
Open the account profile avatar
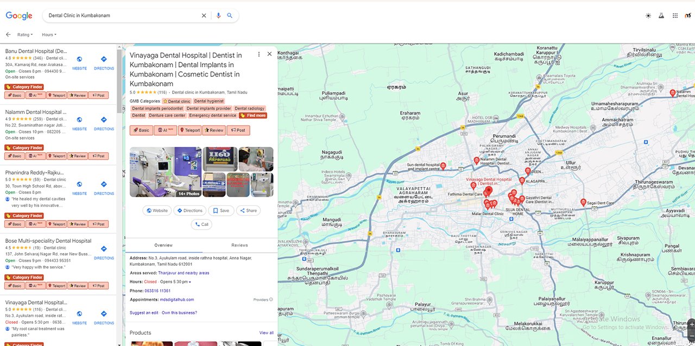[x=688, y=16]
